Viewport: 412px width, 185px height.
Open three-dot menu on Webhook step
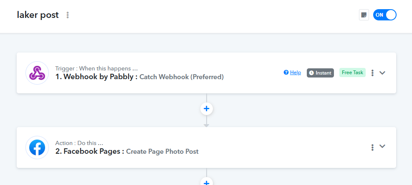pos(372,73)
